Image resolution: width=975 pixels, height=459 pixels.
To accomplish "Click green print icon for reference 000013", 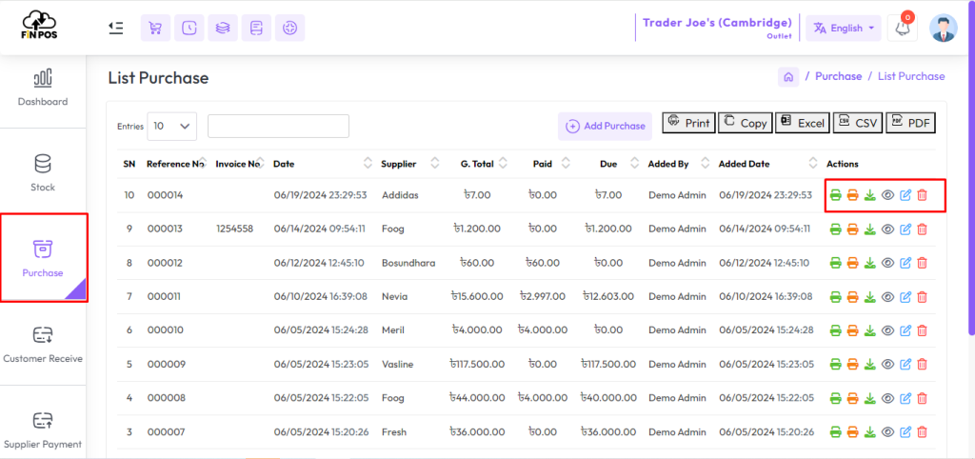I will [836, 229].
